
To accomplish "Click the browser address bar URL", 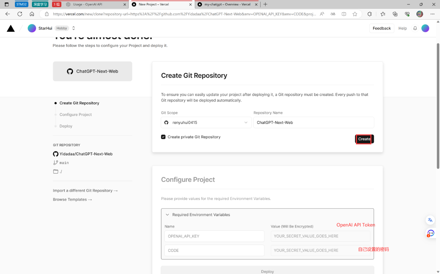I will pyautogui.click(x=185, y=14).
